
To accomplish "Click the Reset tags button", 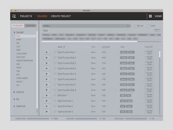I will [x=157, y=30].
